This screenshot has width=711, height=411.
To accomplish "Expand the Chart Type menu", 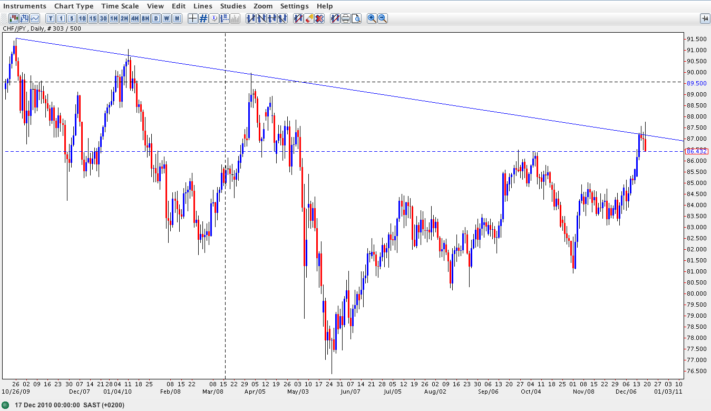I will pos(74,6).
